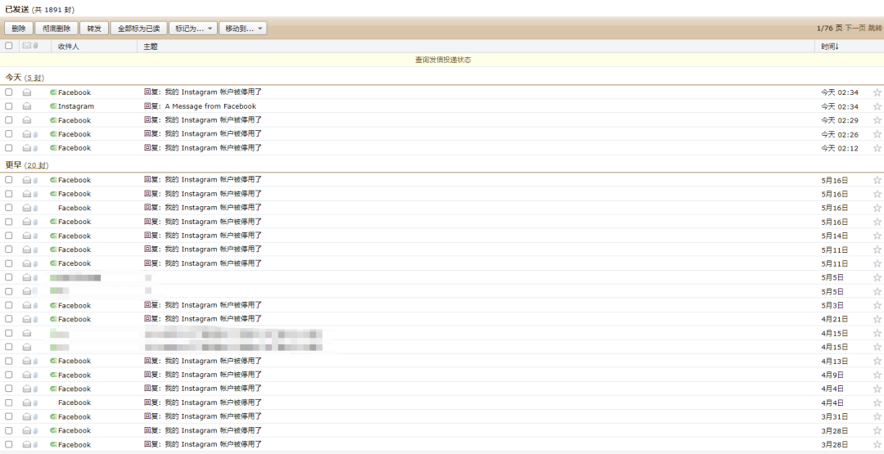Star the email dated 4月21日

(x=877, y=319)
